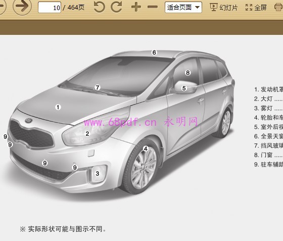Viewport: 283px width, 241px height.
Task: Rotate the page counterclockwise
Action: (100, 7)
